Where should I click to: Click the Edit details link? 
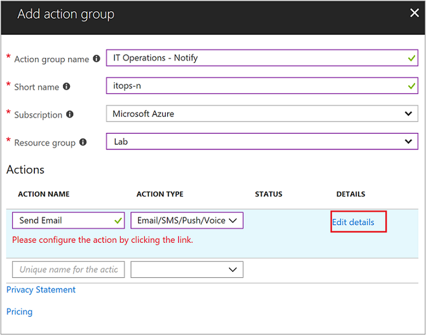[x=353, y=222]
